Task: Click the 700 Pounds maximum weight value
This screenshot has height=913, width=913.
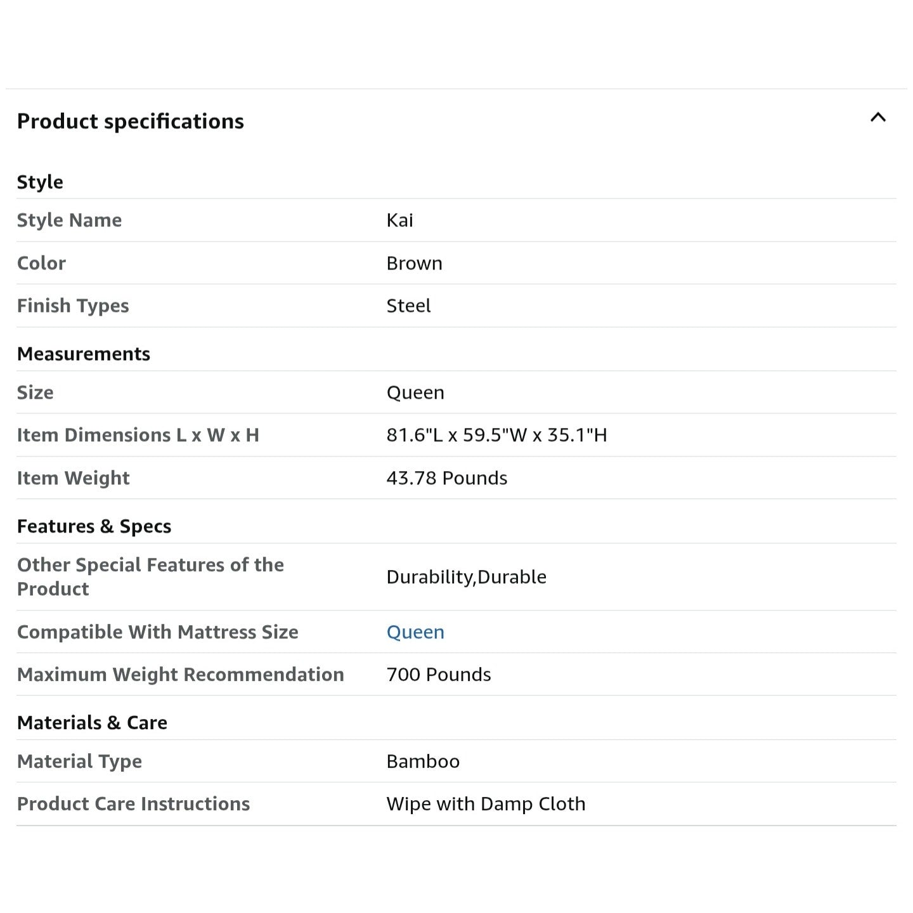Action: 438,675
